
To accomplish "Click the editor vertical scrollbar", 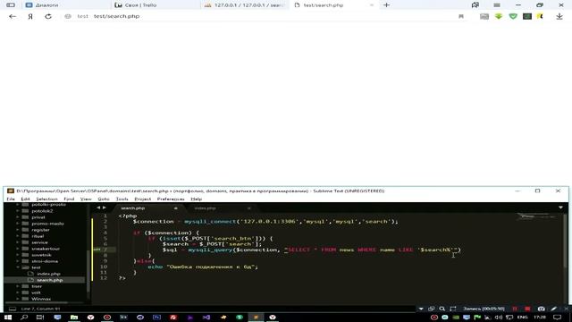I will (566, 241).
